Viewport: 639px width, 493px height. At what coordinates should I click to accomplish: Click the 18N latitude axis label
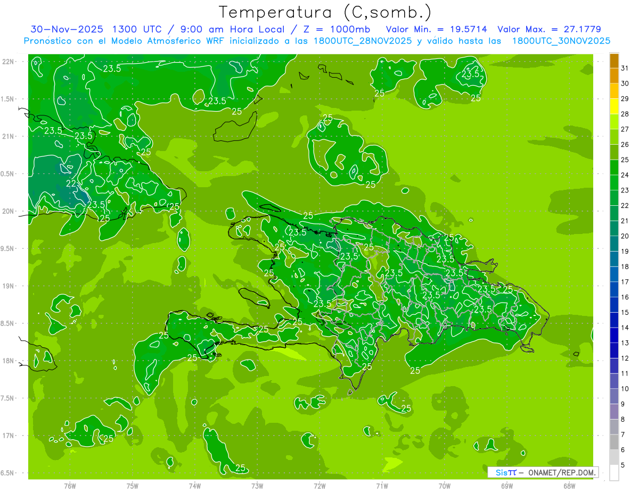(x=8, y=361)
